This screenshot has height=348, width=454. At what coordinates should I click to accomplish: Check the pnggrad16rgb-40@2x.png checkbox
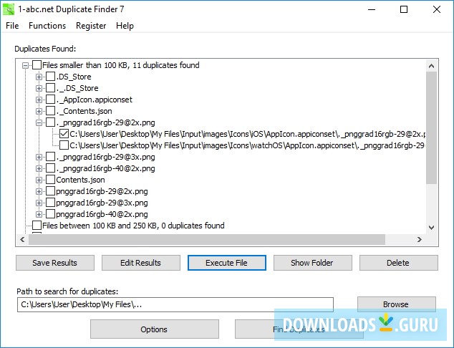click(50, 214)
